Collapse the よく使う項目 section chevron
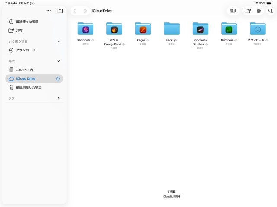The width and height of the screenshot is (277, 207). 59,41
